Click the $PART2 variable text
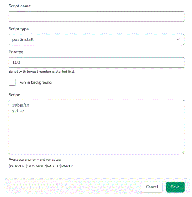The image size is (192, 197). [x=66, y=166]
